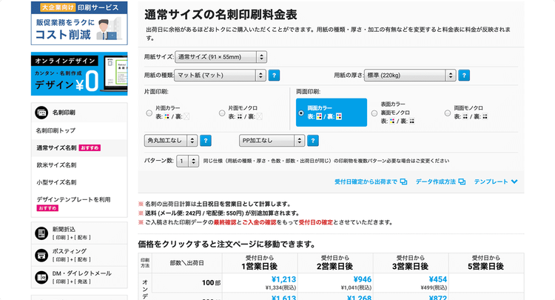Click the 名刺印刷 sidebar heading

tap(64, 113)
